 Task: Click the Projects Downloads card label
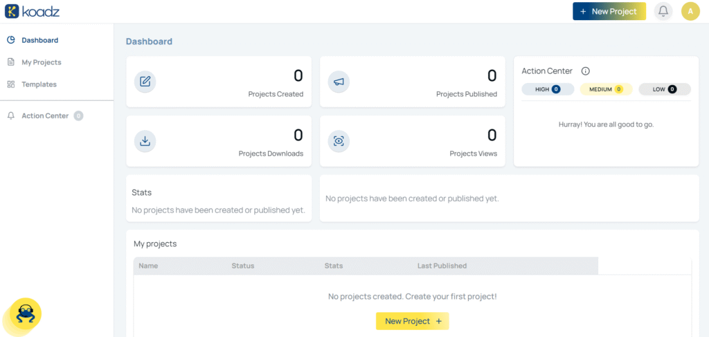coord(271,153)
